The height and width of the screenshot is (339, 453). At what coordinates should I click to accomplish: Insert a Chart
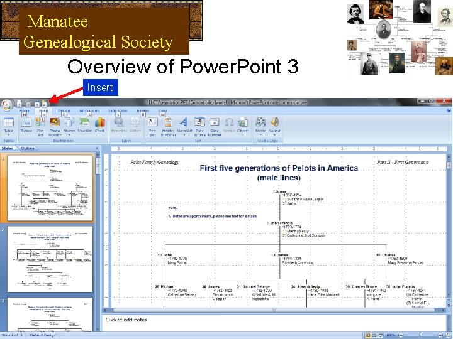tap(99, 125)
